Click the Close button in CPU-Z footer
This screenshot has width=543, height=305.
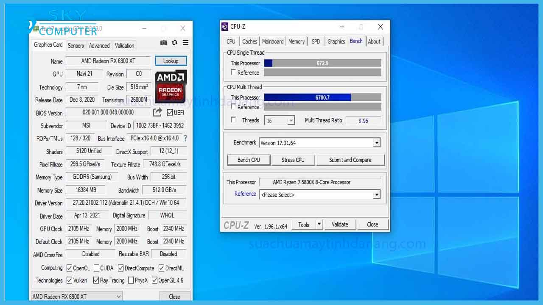[x=372, y=225]
